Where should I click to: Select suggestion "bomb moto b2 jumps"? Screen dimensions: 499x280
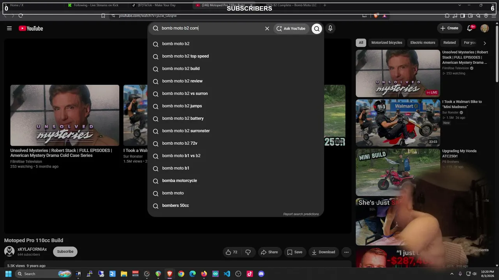tap(235, 106)
